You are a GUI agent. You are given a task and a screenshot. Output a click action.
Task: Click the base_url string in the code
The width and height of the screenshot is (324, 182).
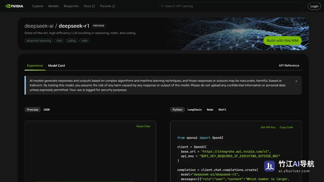click(x=236, y=152)
